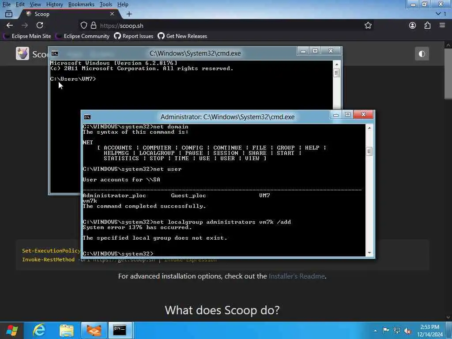
Task: Open Eclipse Main Site bookmark
Action: [27, 36]
